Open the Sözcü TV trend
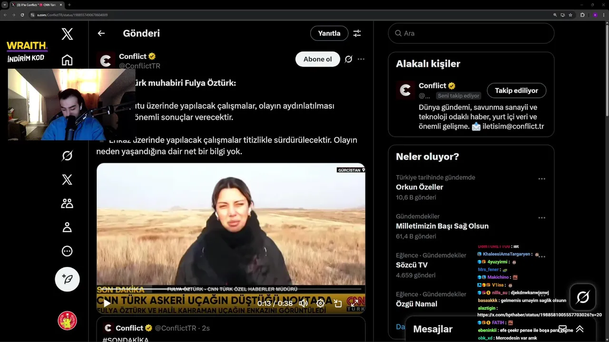The width and height of the screenshot is (609, 342). click(412, 265)
